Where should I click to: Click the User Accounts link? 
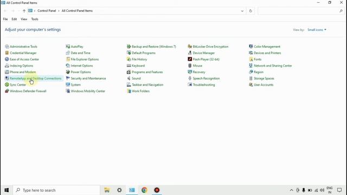(x=264, y=84)
